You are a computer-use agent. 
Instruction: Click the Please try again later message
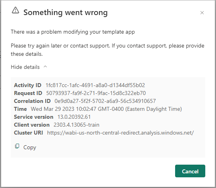(x=108, y=50)
